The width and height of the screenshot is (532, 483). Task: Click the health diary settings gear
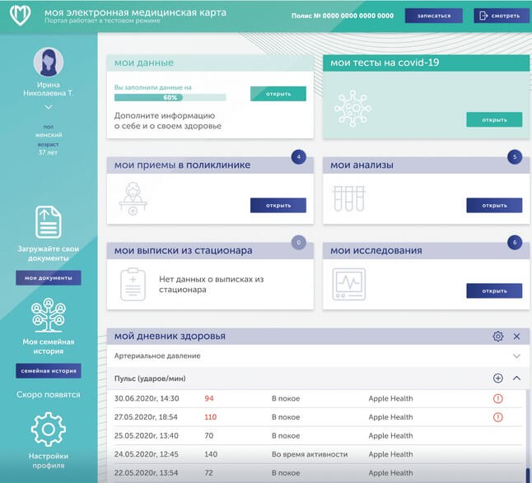pyautogui.click(x=497, y=337)
